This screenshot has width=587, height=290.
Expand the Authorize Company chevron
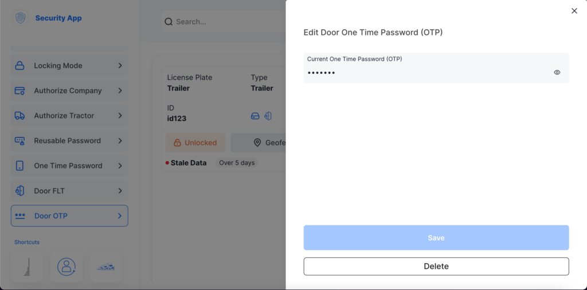point(120,90)
